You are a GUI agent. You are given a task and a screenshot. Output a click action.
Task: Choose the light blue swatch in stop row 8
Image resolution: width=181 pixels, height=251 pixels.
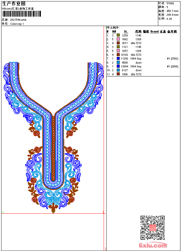(x=118, y=62)
